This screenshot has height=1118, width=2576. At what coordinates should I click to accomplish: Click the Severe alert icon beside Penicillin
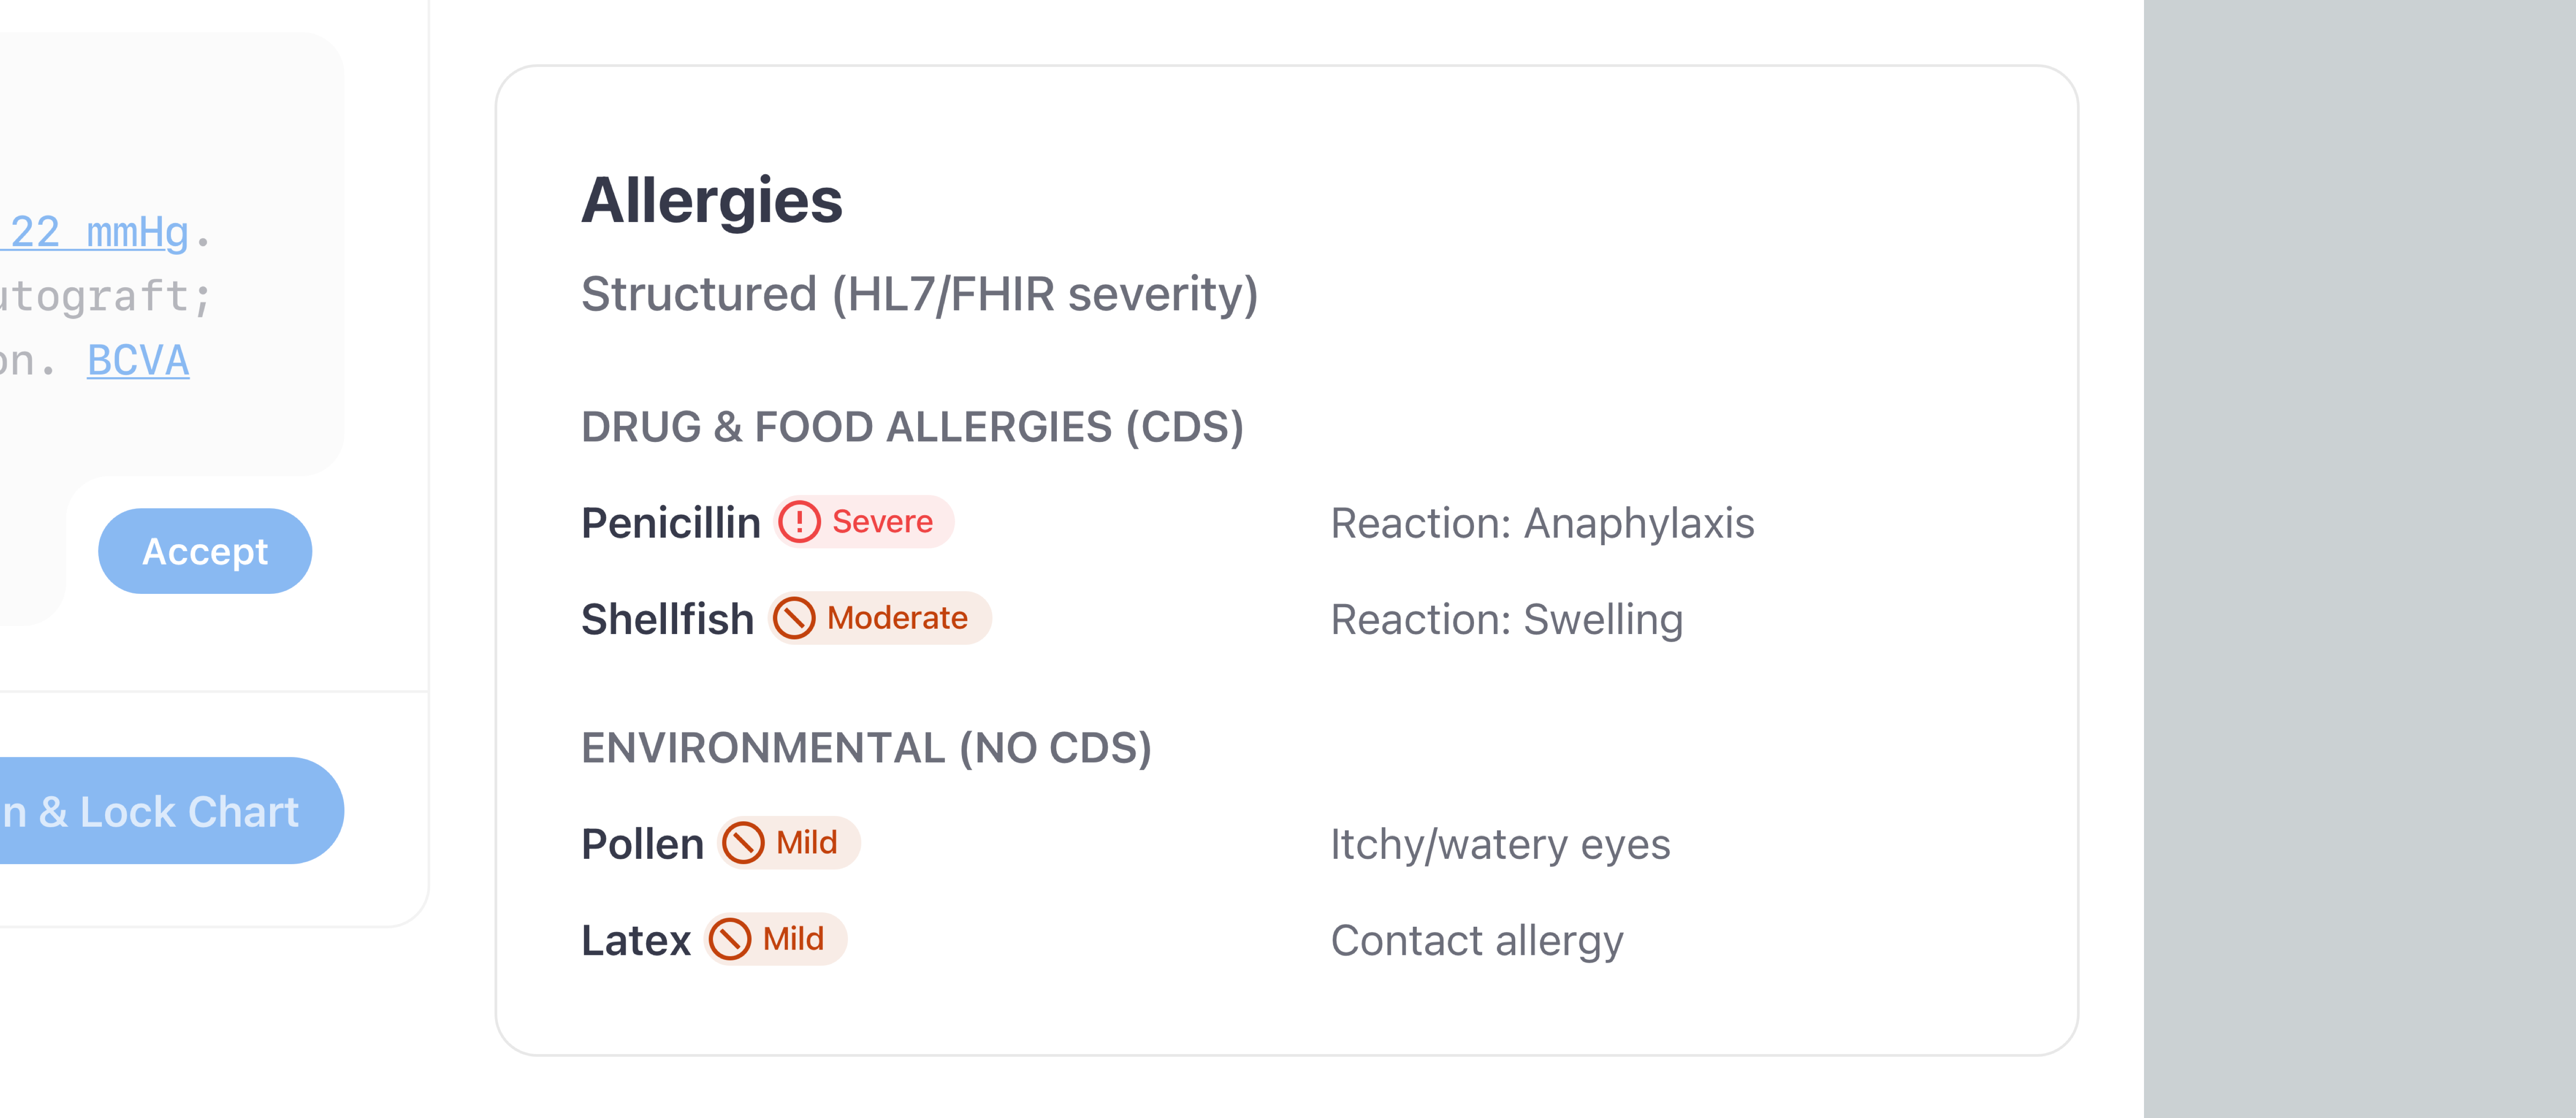[800, 521]
